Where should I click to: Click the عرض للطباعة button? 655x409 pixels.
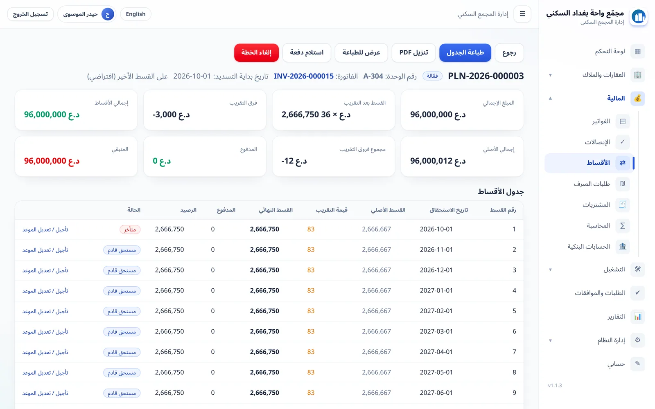pyautogui.click(x=361, y=53)
